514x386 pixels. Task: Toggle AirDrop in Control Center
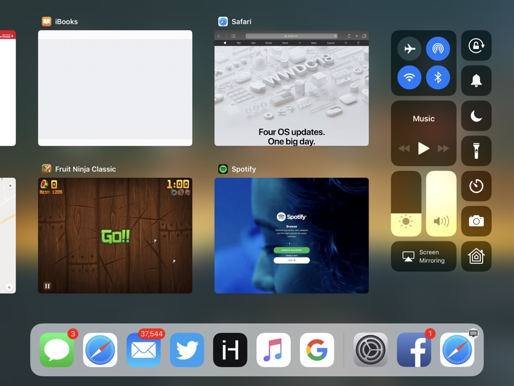(438, 49)
